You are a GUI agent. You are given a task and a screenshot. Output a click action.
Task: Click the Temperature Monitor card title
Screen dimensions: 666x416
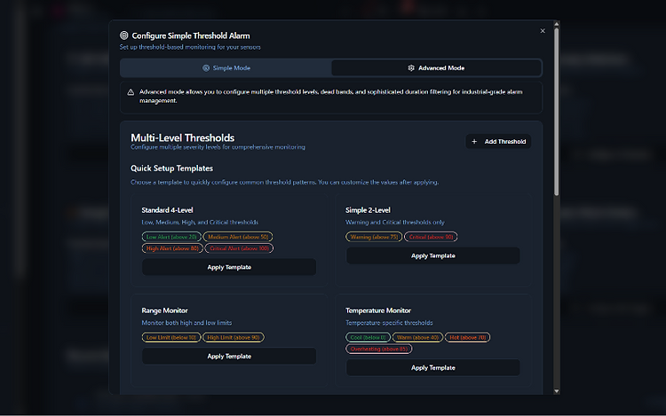coord(378,310)
